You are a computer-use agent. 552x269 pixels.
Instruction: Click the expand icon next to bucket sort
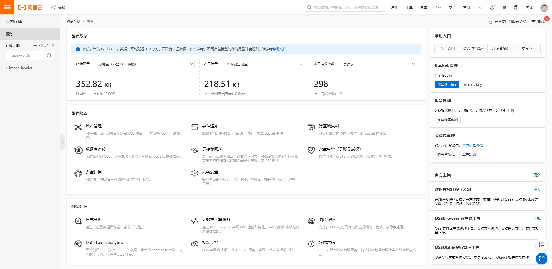pos(52,45)
